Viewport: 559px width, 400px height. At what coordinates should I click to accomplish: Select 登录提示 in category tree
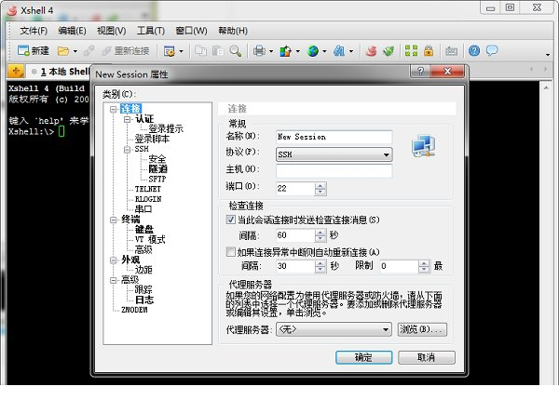tap(166, 128)
